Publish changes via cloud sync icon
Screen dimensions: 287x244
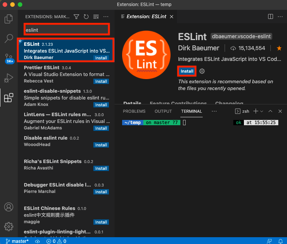tap(37, 241)
